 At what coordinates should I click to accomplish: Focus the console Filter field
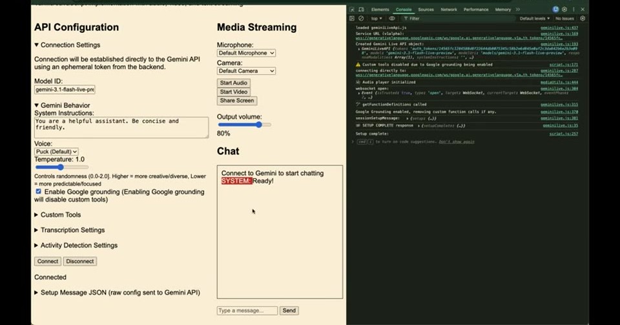pos(459,18)
